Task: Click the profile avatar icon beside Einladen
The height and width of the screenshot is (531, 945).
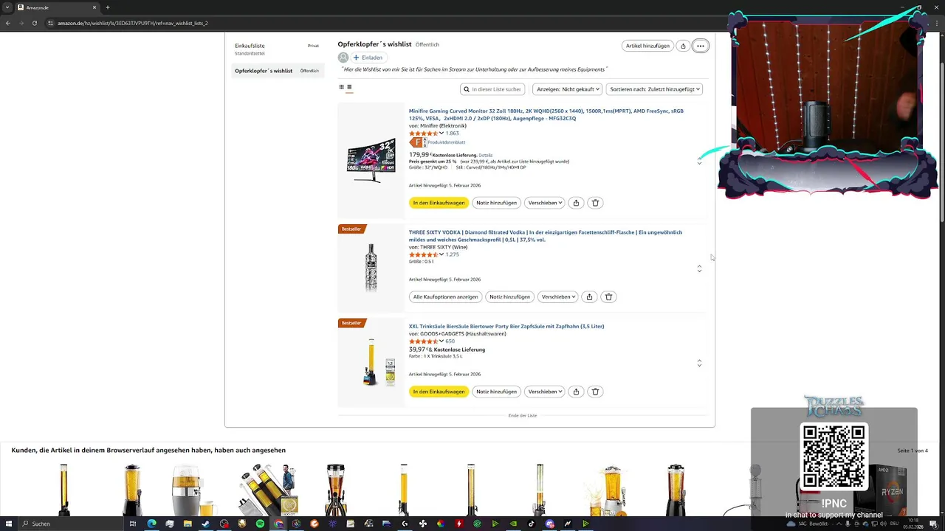Action: (x=343, y=58)
